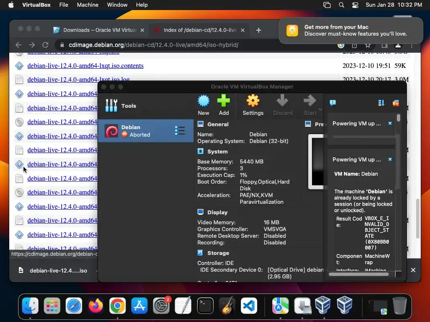Image resolution: width=430 pixels, height=322 pixels.
Task: Click the General section header icon
Action: click(200, 124)
